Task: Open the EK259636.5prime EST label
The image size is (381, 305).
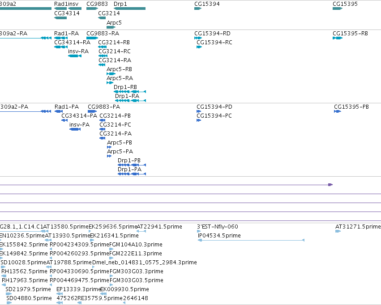Action: (x=113, y=227)
